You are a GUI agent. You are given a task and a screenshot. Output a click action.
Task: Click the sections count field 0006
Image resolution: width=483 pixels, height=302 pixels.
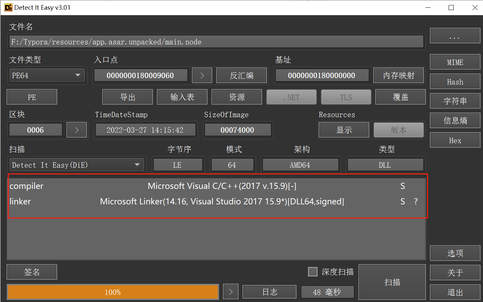[36, 130]
